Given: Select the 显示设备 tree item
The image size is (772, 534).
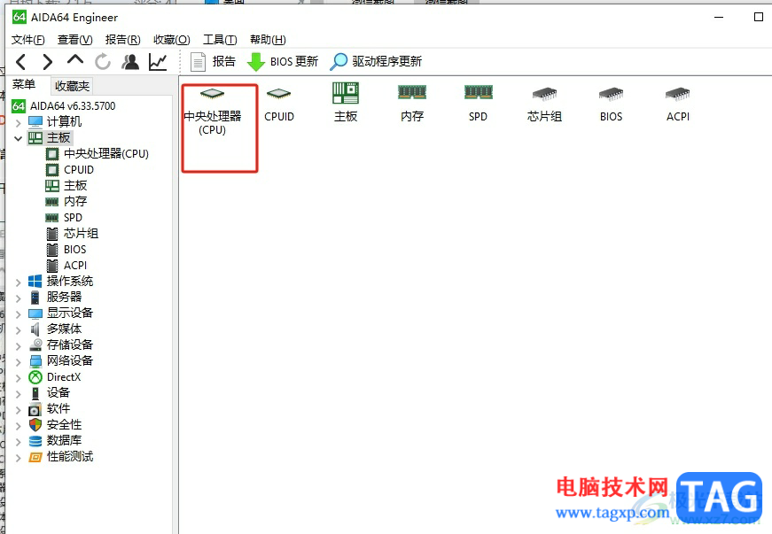Looking at the screenshot, I should point(61,313).
